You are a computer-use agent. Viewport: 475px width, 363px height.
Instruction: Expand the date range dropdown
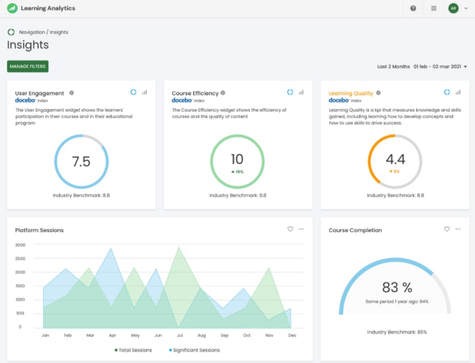[465, 67]
